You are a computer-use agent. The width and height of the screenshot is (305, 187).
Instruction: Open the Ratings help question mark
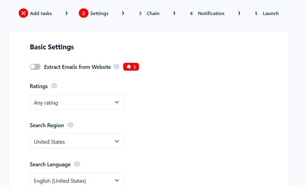point(54,86)
